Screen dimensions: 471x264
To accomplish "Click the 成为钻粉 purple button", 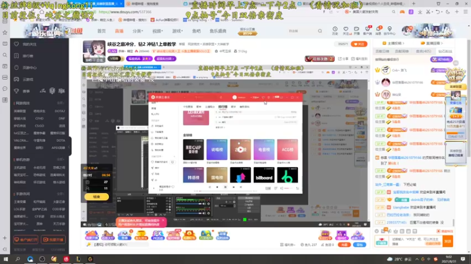I will tap(441, 59).
